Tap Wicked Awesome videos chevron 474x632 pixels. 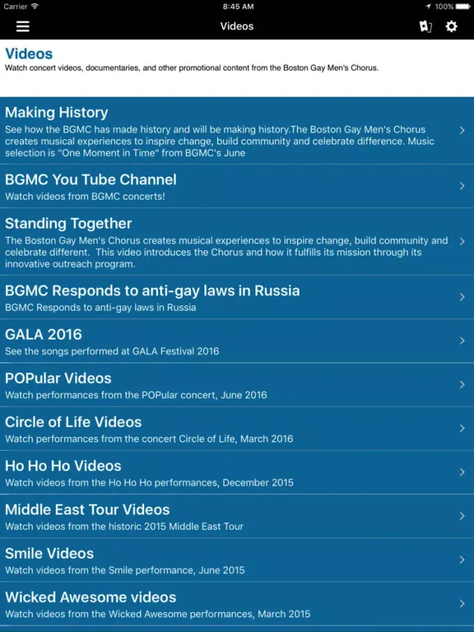coord(462,604)
